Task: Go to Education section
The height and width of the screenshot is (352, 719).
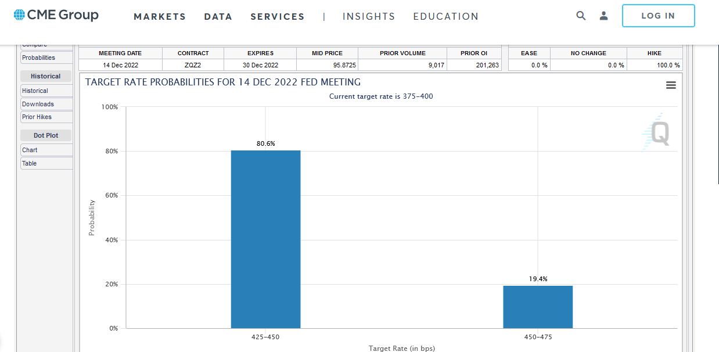Action: click(x=446, y=17)
